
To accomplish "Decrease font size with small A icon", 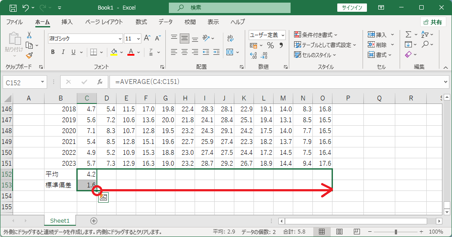I will 158,38.
